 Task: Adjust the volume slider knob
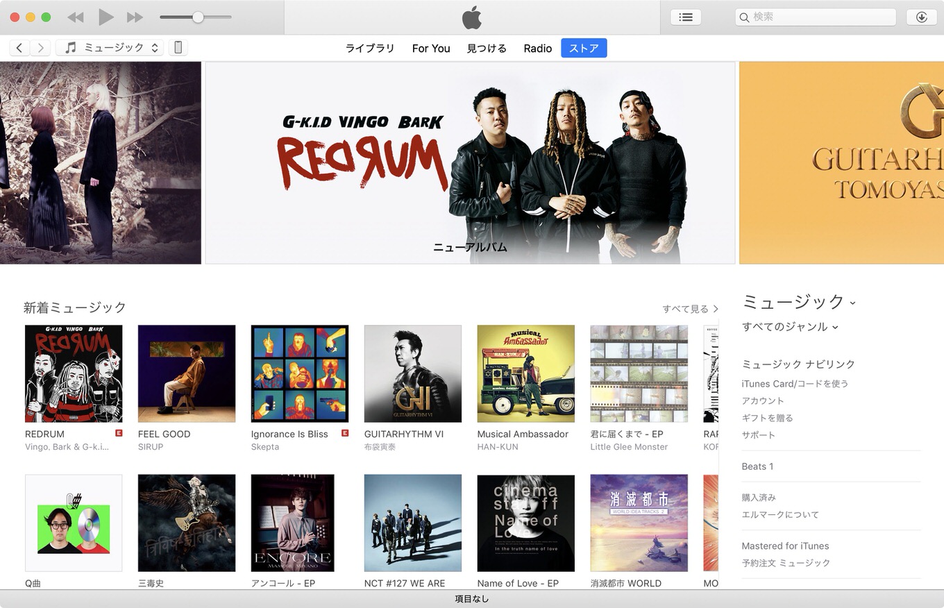coord(198,17)
